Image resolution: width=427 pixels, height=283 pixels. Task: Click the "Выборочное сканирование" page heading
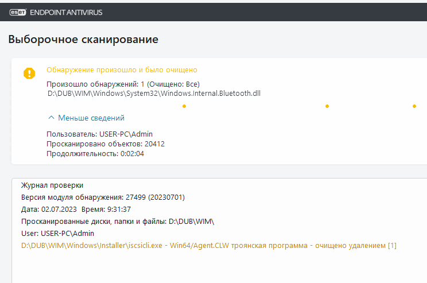tap(83, 40)
